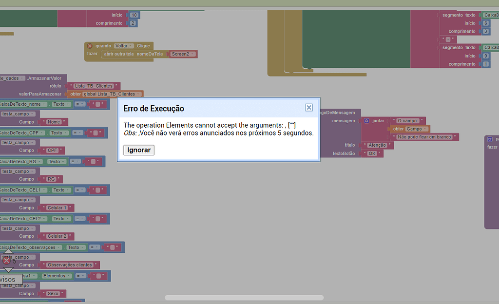Screen dimensions: 499x304
Task: Click the mutator gear on the juntar block
Action: 366,120
